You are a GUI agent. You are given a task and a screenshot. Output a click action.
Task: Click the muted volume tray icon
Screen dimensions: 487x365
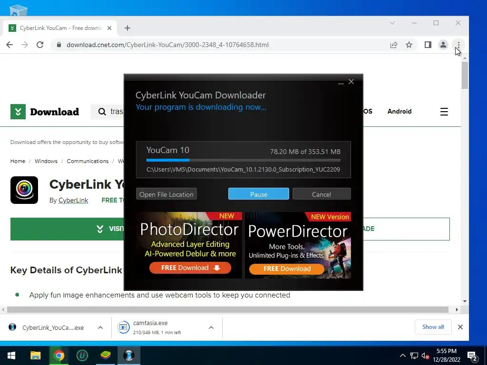click(x=425, y=355)
